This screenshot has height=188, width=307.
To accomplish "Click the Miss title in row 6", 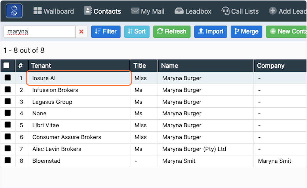I will click(140, 137).
